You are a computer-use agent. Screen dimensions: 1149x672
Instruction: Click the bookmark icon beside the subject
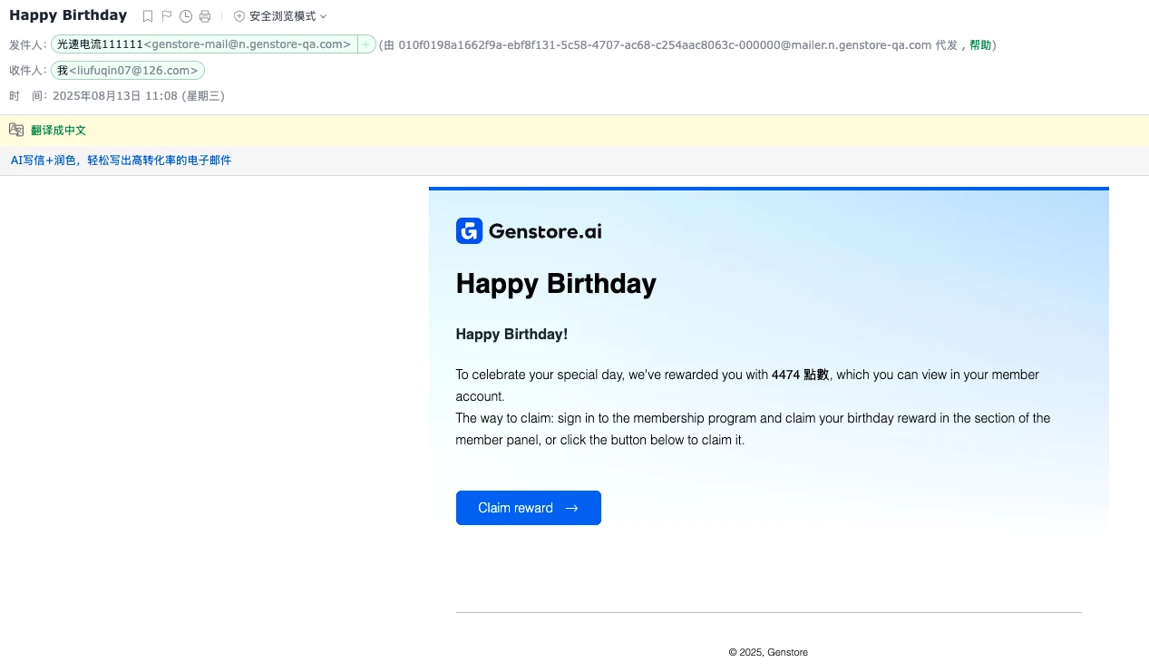pos(148,16)
